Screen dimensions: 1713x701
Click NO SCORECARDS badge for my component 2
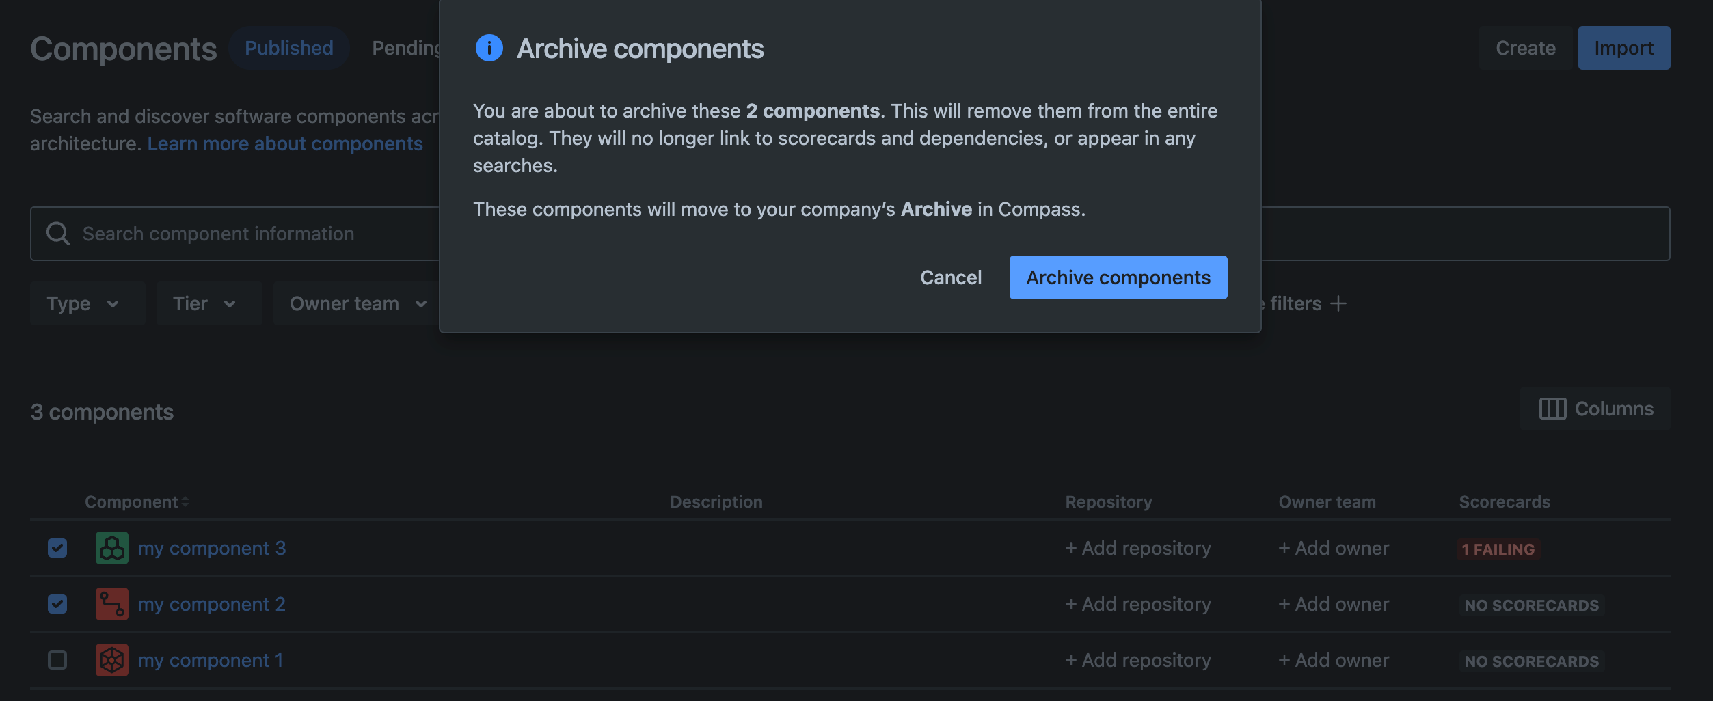pos(1532,605)
